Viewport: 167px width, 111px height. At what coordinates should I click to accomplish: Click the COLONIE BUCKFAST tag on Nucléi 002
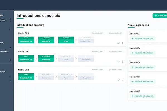coord(115,70)
